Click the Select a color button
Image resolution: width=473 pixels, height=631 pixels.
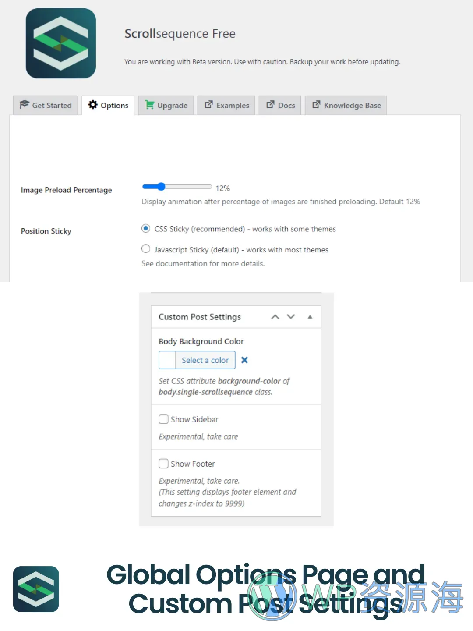coord(205,360)
